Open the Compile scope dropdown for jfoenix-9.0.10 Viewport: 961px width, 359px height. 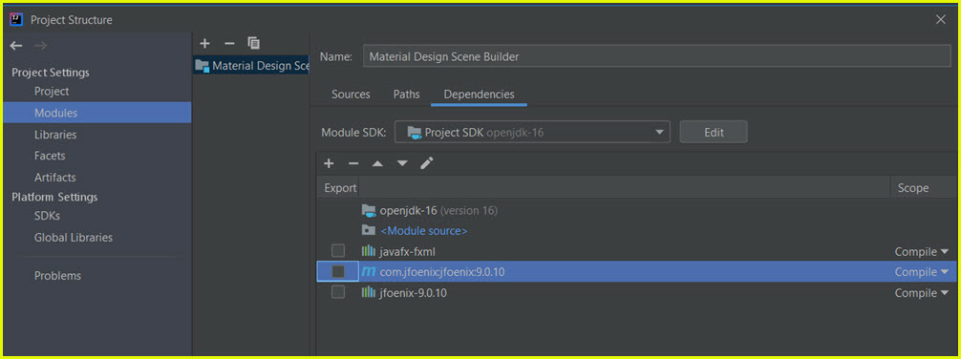921,293
